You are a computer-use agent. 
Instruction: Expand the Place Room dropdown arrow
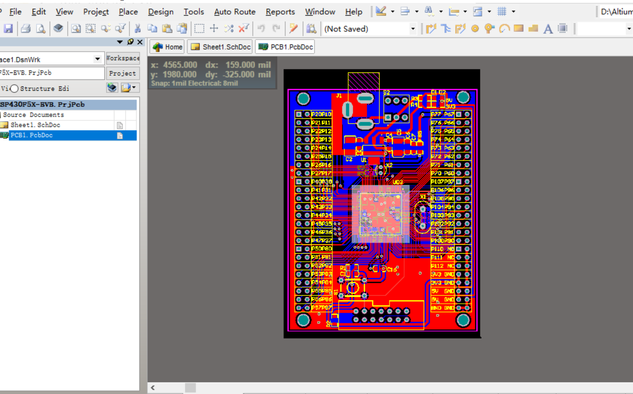[489, 11]
